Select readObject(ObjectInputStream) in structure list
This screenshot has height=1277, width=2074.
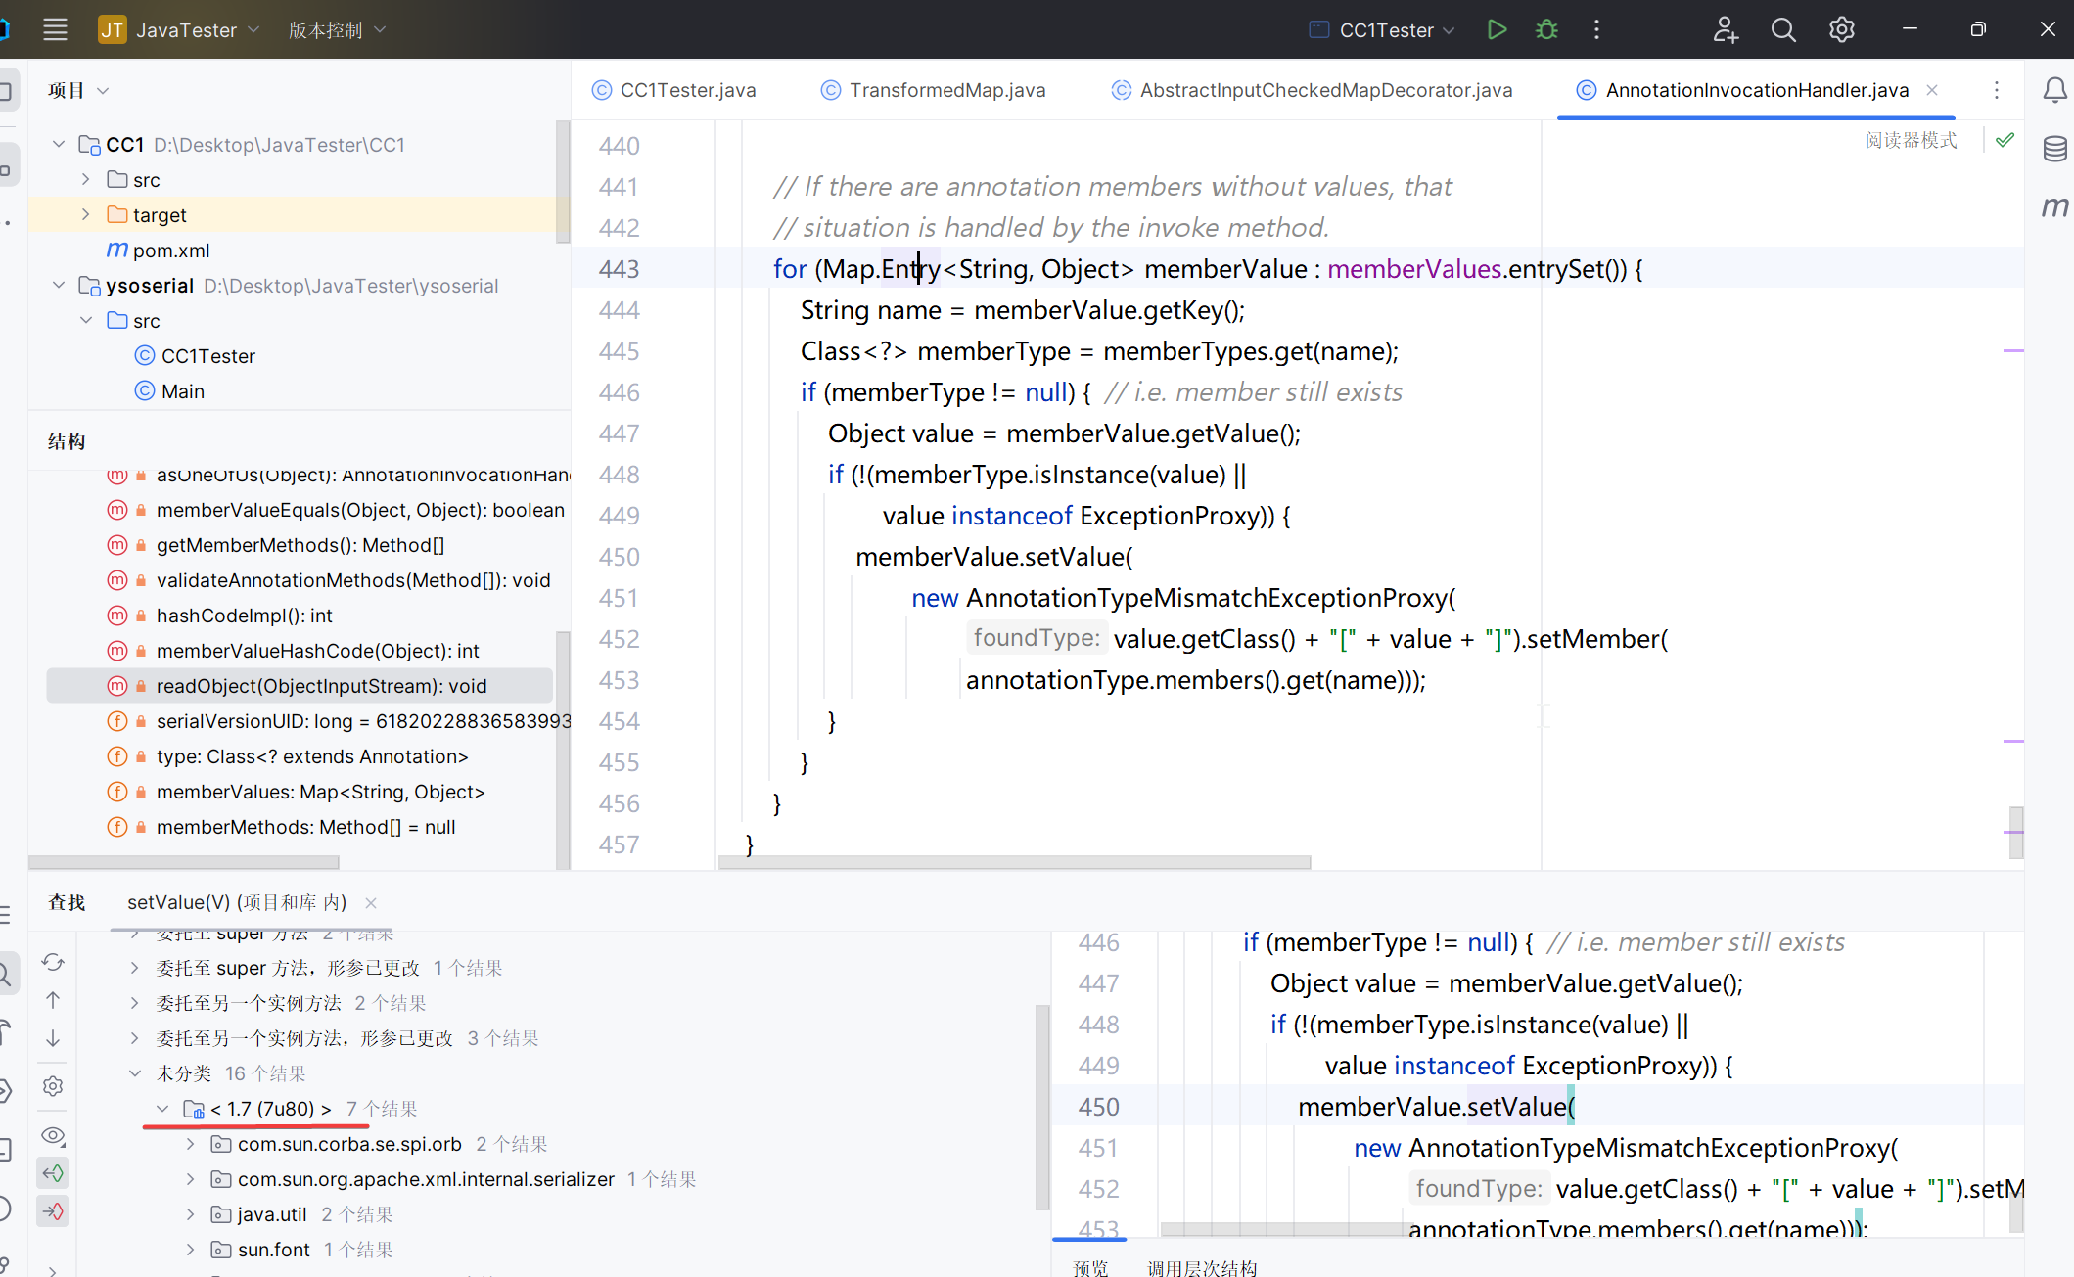point(320,686)
